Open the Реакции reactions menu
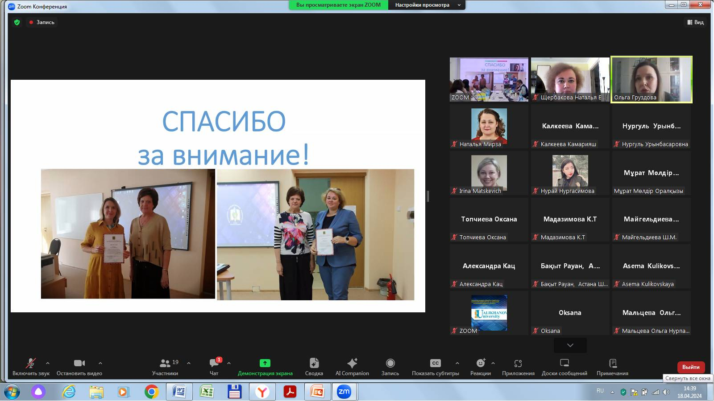This screenshot has width=714, height=401. [480, 367]
